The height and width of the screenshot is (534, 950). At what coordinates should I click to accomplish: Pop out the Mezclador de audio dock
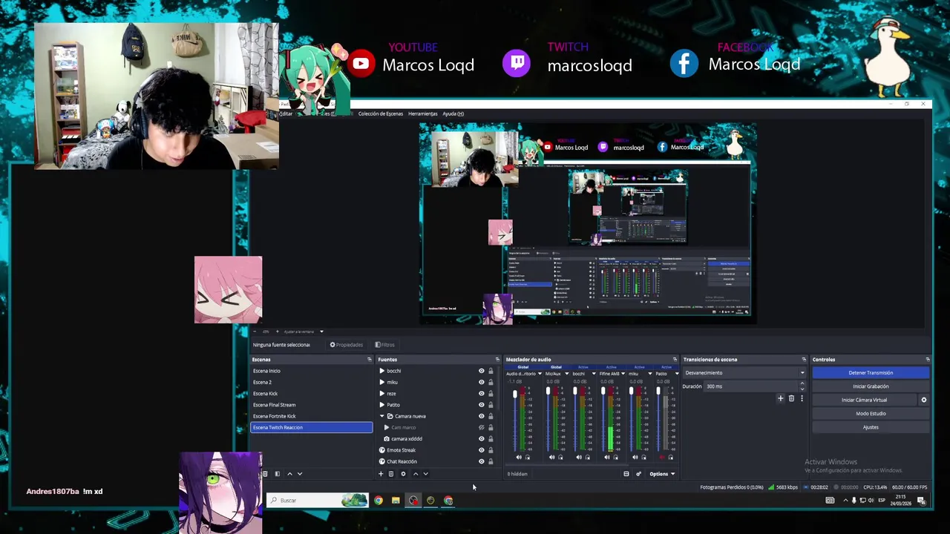[x=675, y=360]
